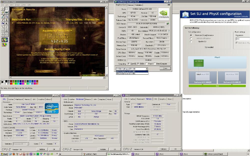
Task: Open Caches tab in the left CPU-Z window
Action: [x=11, y=99]
